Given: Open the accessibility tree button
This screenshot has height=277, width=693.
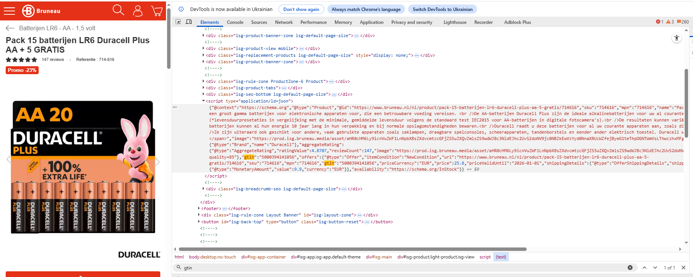Looking at the screenshot, I should point(677,38).
